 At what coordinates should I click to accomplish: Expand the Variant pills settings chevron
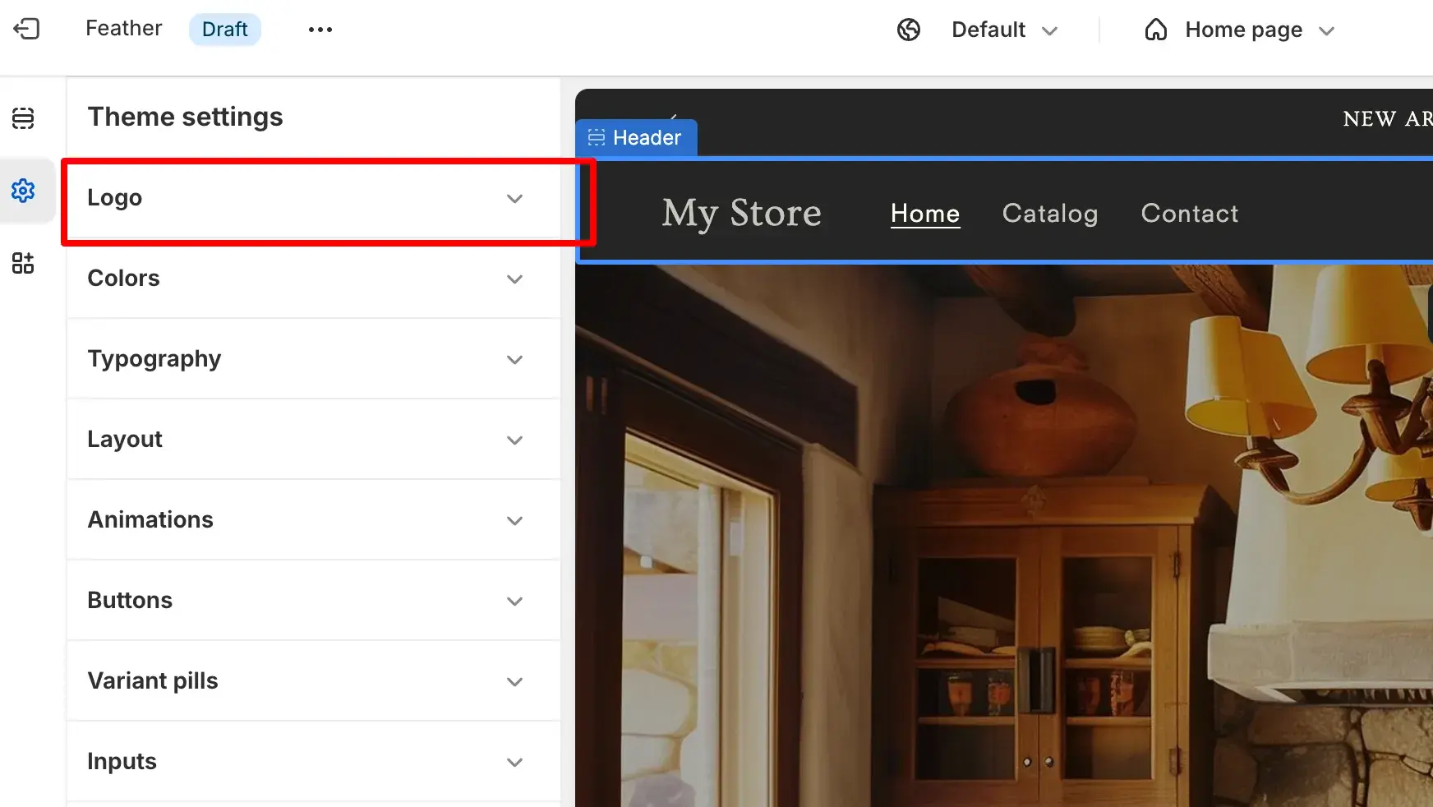514,681
